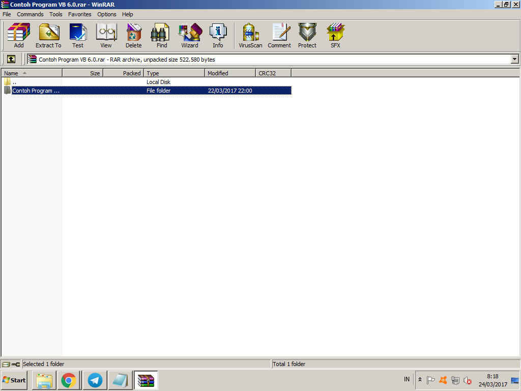Open the Comment icon

(279, 35)
